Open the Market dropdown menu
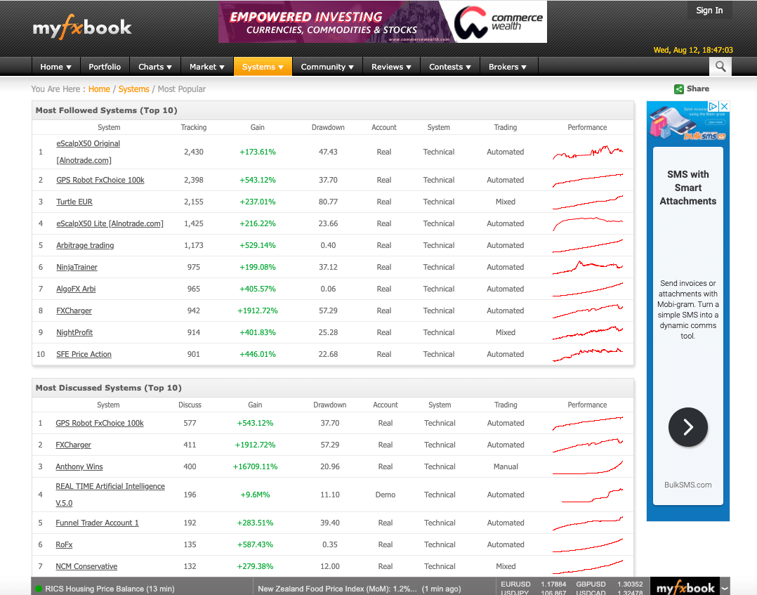Screen dimensions: 757x595 pos(206,66)
